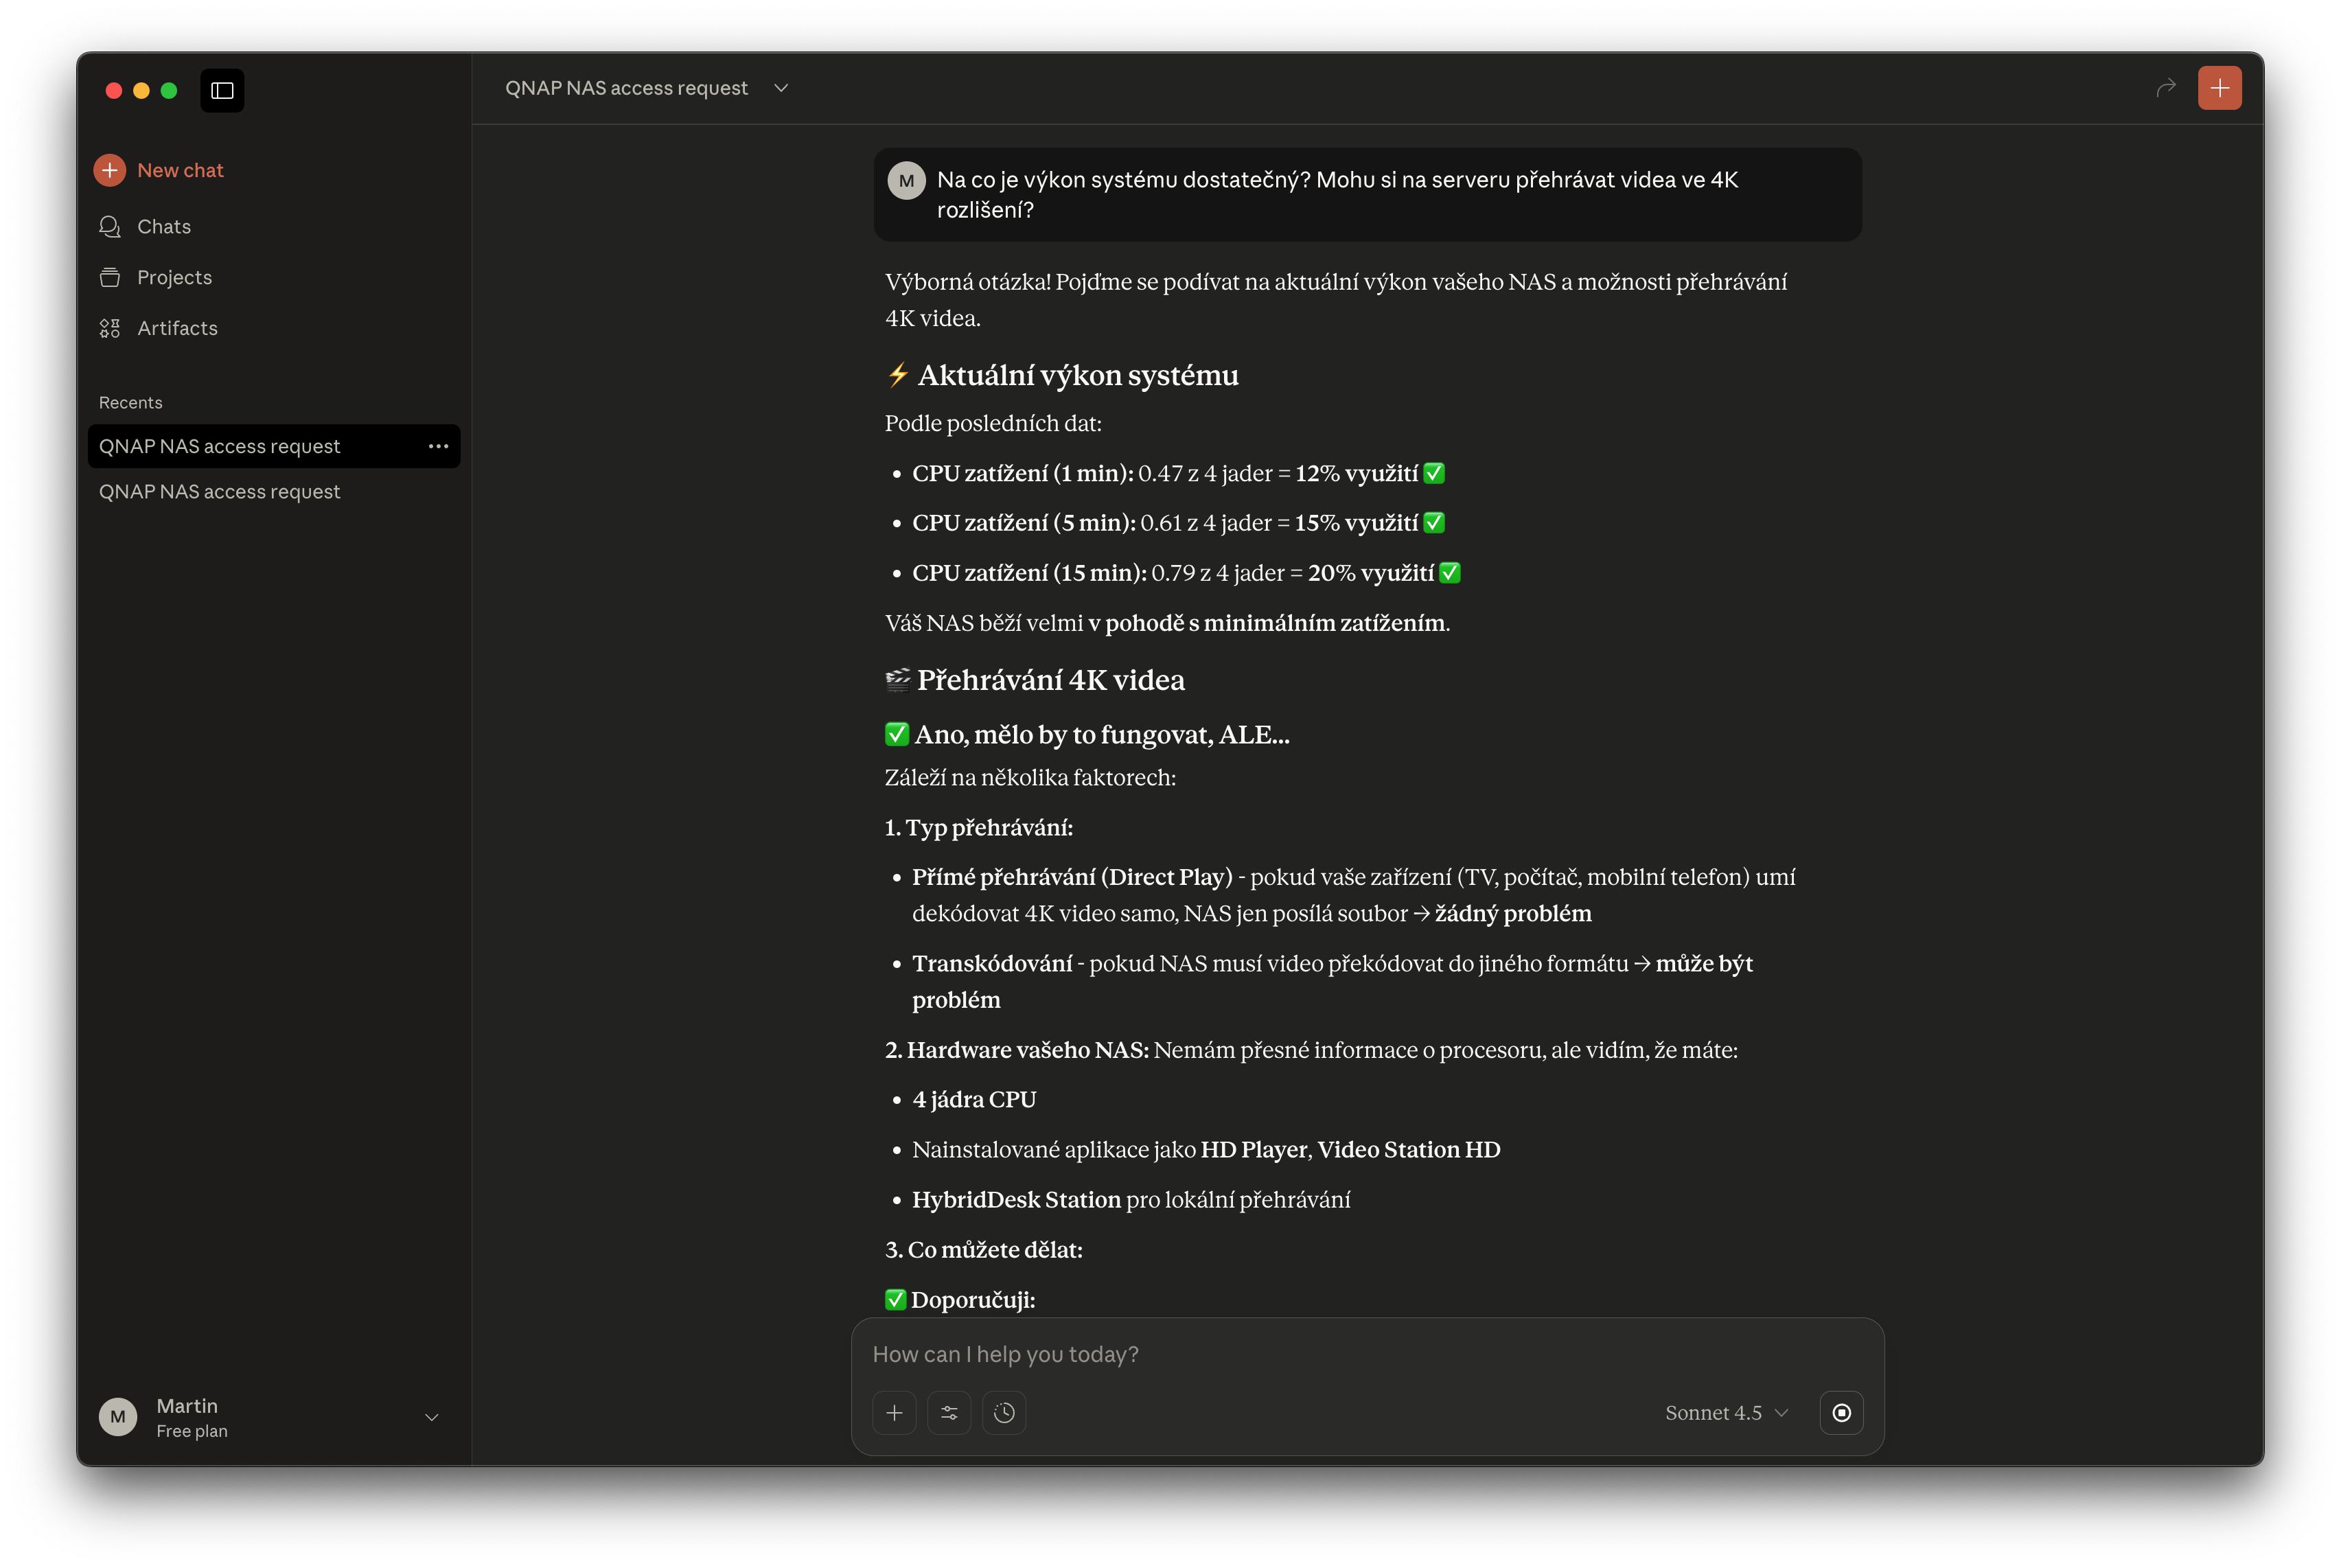Click the green fullscreen window button

[169, 91]
